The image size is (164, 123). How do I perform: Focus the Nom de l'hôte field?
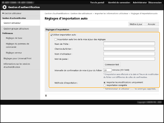[x=129, y=43]
